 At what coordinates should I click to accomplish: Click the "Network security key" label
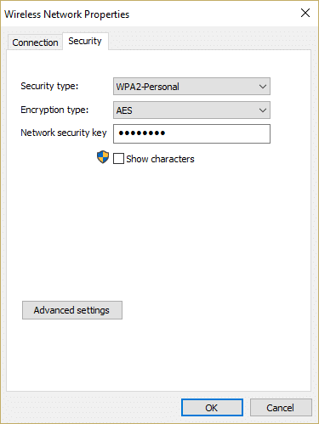click(64, 133)
